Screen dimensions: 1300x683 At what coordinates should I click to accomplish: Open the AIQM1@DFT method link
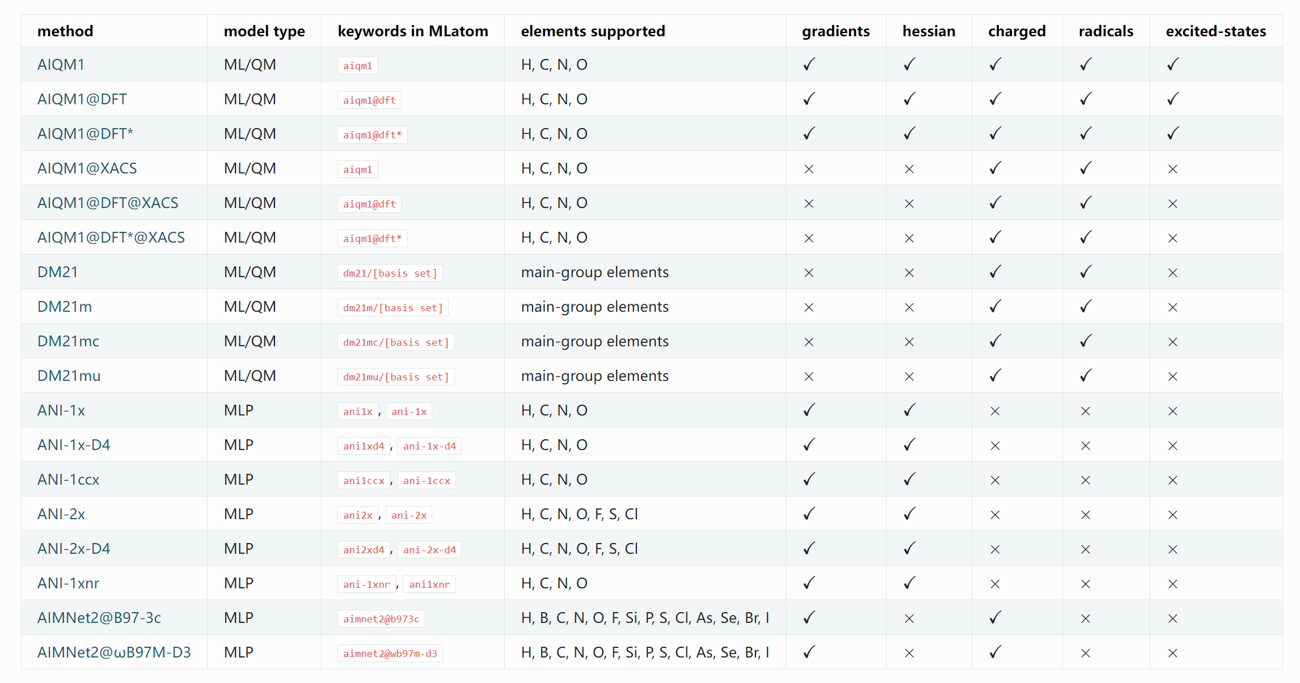click(x=82, y=99)
